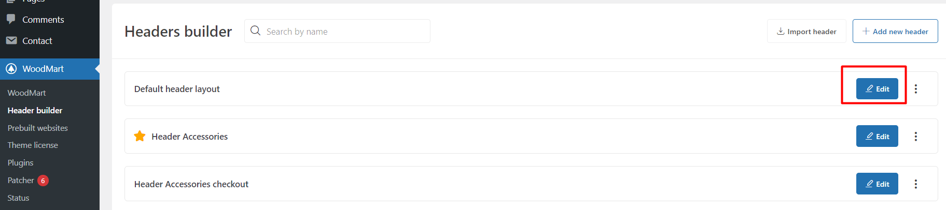Click the Comments speech bubble icon
The image size is (946, 210).
click(x=11, y=19)
